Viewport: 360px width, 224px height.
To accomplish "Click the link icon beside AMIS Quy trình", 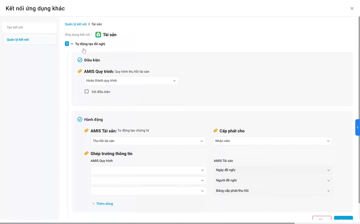I will [80, 71].
